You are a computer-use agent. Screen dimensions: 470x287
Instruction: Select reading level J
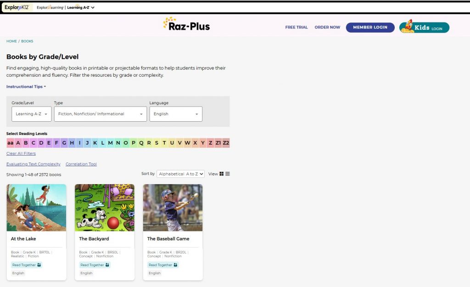(x=87, y=143)
